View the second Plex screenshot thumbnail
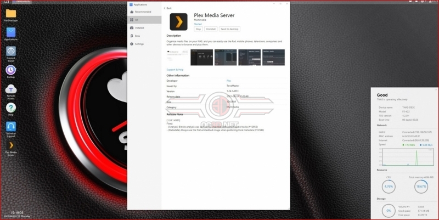Viewport: 439px width, 220px height. (x=201, y=58)
